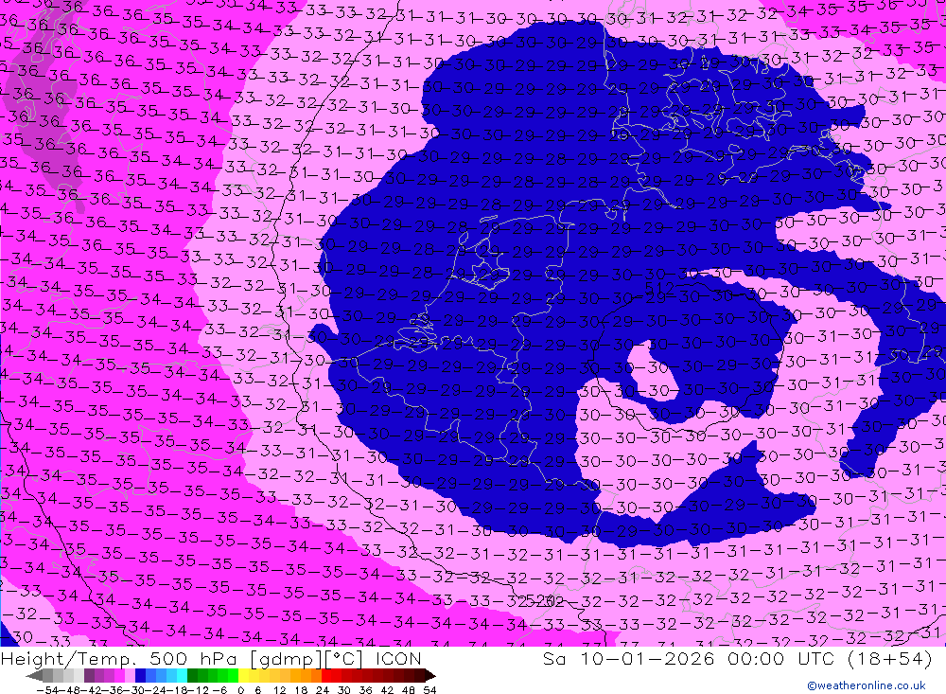Click the left arrow end of color scale
This screenshot has height=694, width=946.
click(34, 676)
